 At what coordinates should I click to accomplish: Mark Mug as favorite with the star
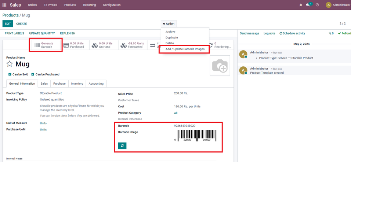[9, 64]
